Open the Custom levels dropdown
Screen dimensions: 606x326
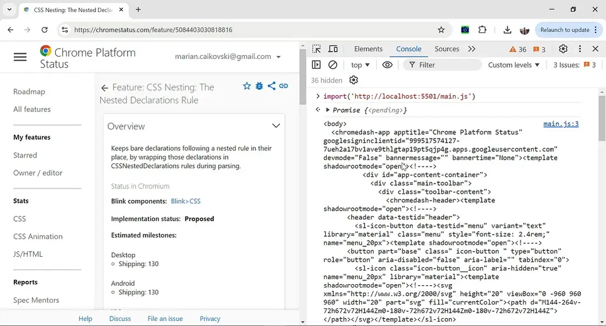pyautogui.click(x=514, y=65)
